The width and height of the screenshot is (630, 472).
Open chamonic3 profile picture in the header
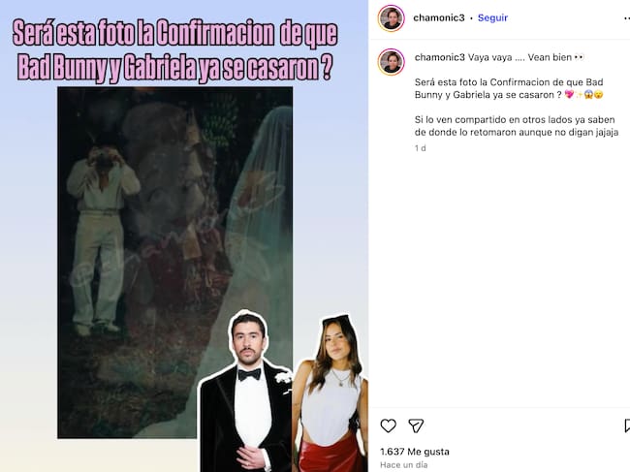click(x=391, y=18)
